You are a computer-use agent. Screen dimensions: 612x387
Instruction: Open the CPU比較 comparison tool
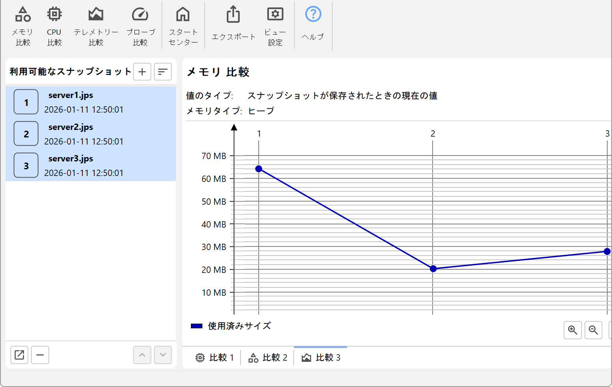tap(54, 26)
